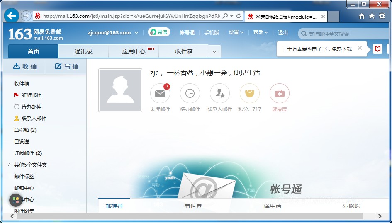Select the 懂生活 bottom tab
This screenshot has width=392, height=223.
273,206
